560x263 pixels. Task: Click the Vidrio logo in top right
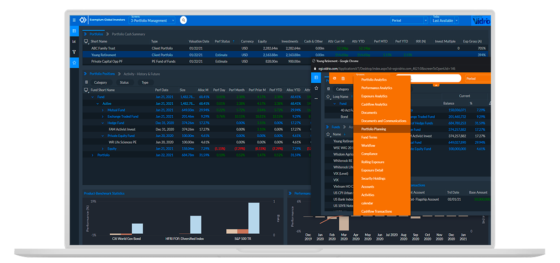[480, 21]
